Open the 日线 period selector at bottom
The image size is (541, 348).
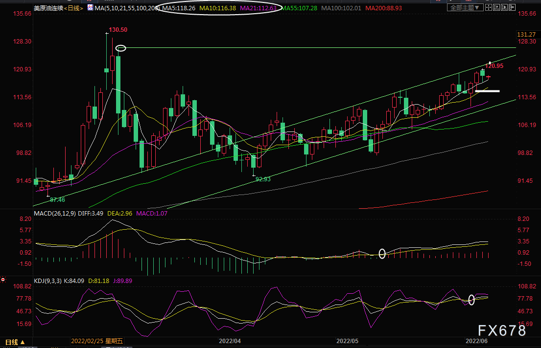(x=15, y=342)
